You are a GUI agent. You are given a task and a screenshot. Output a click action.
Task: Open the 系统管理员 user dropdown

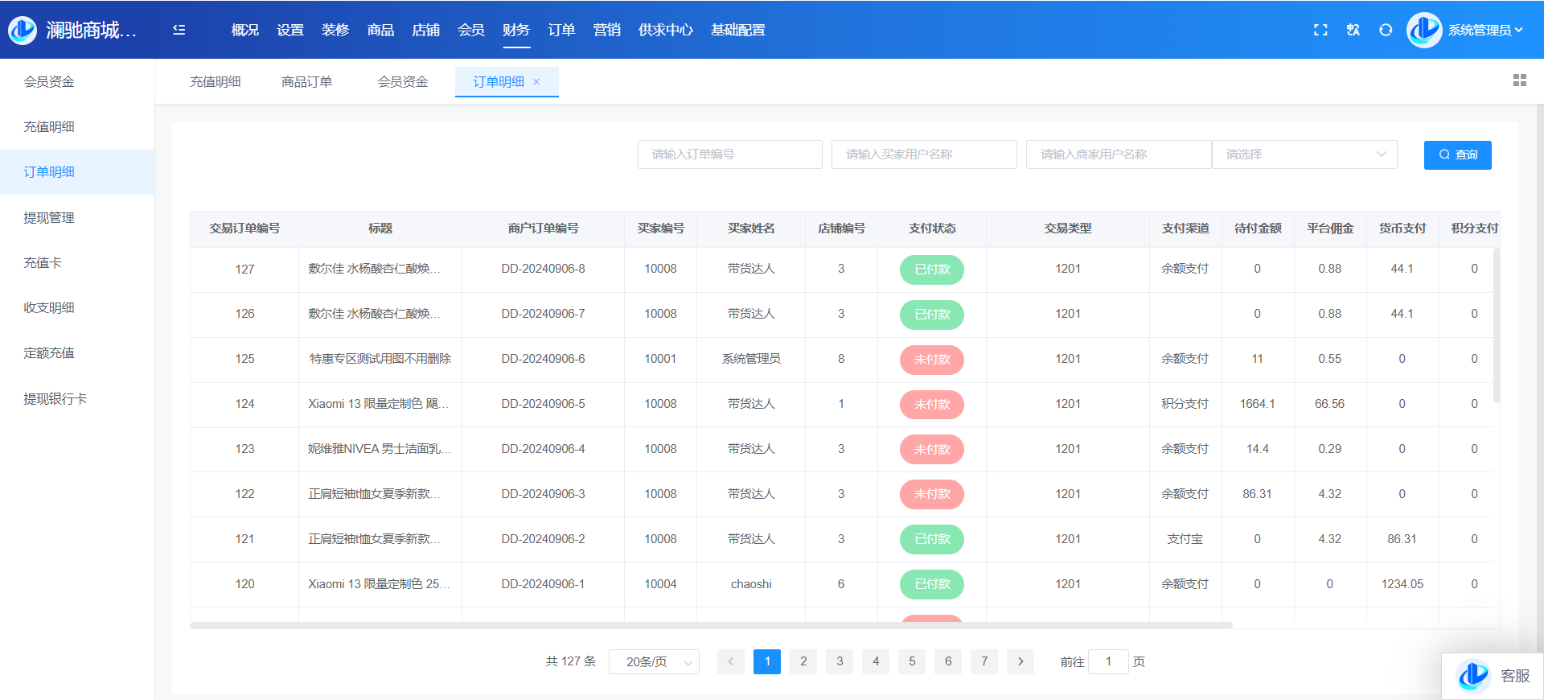pos(1484,30)
